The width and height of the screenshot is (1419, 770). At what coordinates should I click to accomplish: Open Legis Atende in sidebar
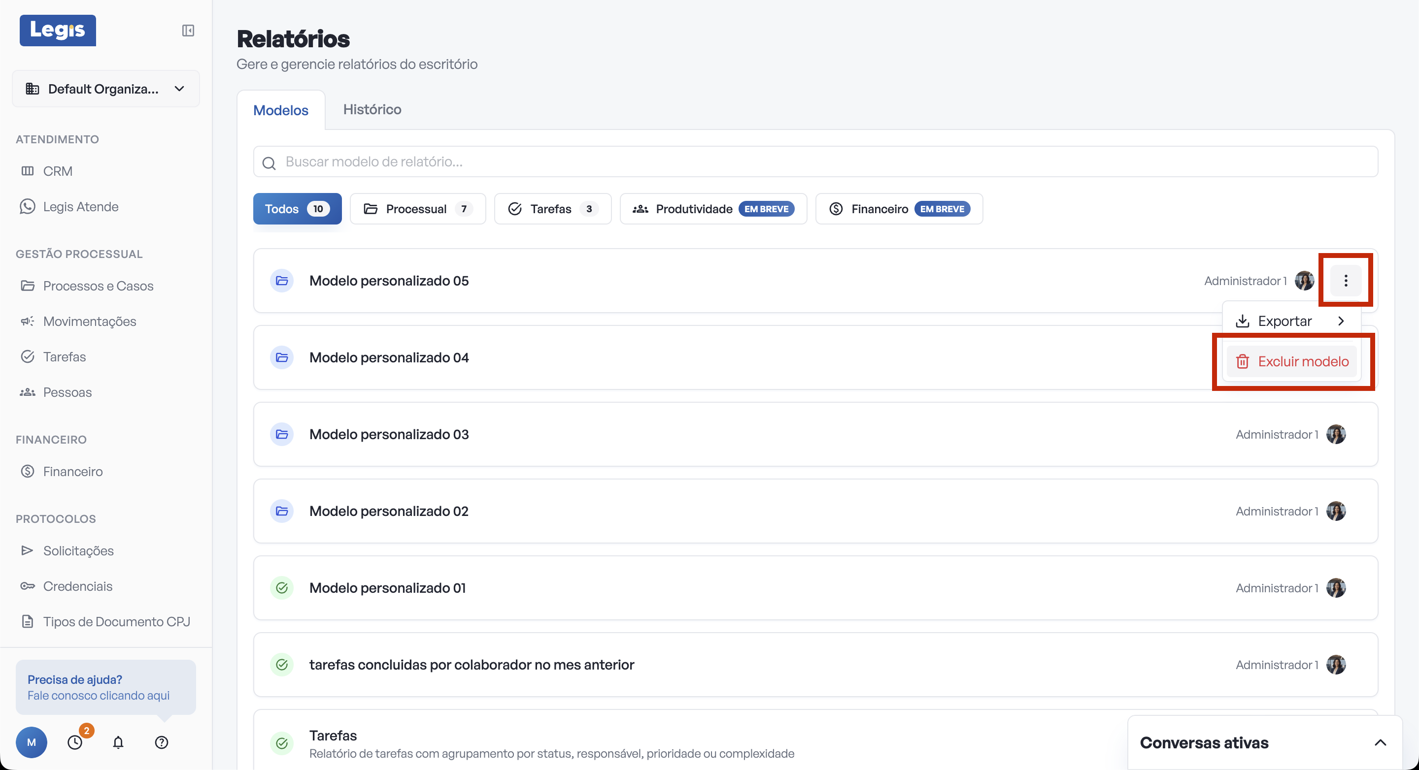point(80,206)
